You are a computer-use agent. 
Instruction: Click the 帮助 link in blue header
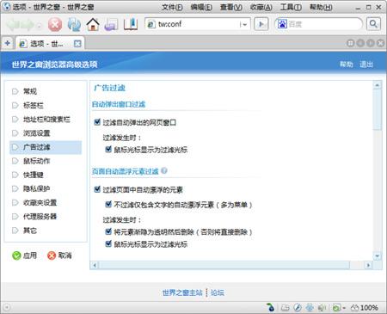pyautogui.click(x=347, y=65)
